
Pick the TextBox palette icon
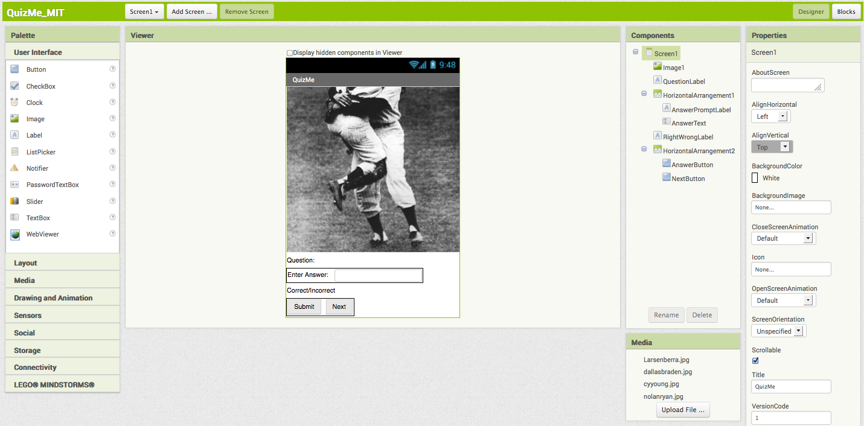14,218
